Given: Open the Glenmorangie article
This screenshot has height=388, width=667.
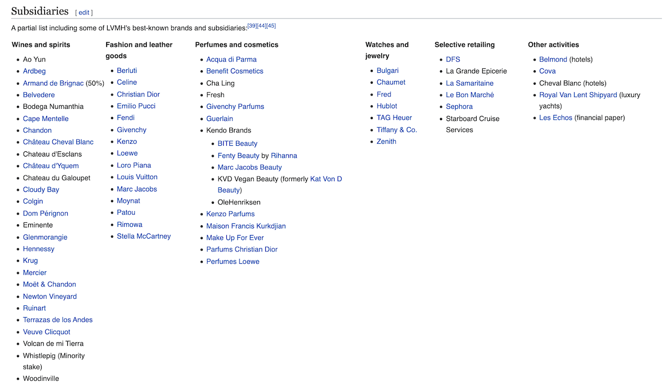Looking at the screenshot, I should (45, 237).
